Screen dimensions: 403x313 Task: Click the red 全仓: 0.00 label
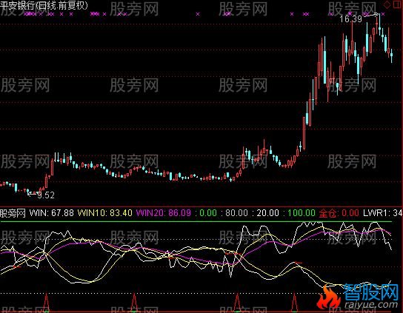pos(339,213)
